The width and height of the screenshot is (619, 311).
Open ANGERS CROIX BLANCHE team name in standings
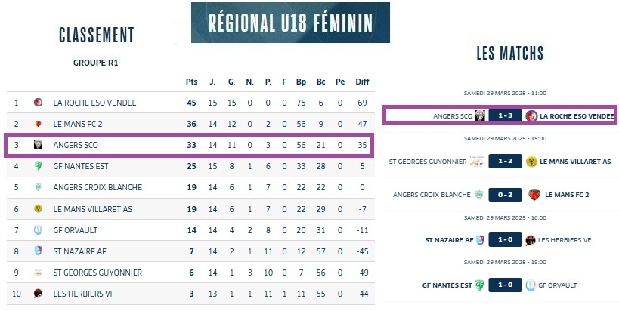point(97,187)
